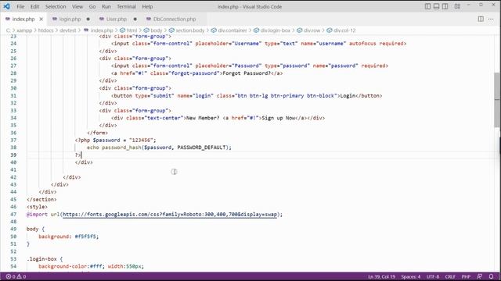Click #fff color value on line 54

(x=96, y=266)
